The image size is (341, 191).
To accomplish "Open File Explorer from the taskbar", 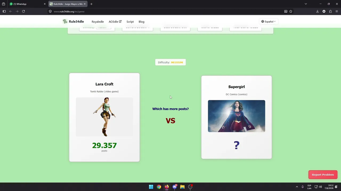I will 182,187.
